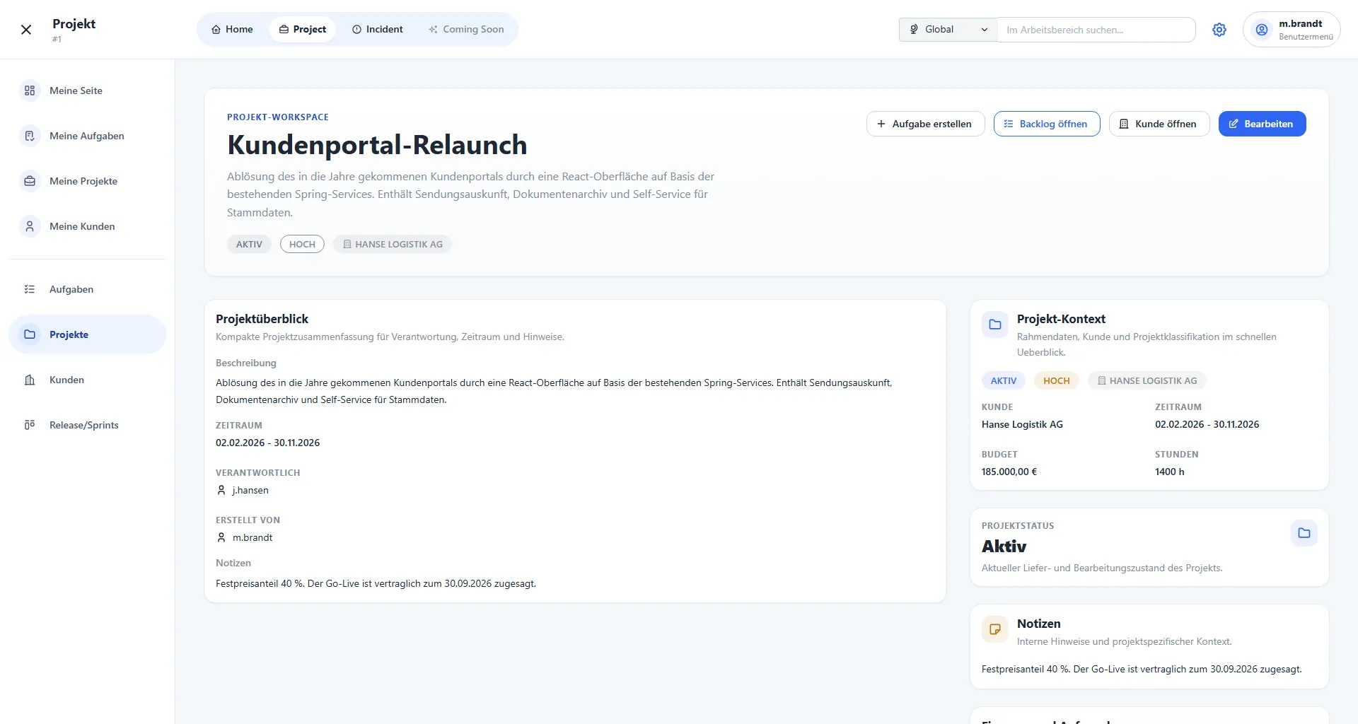Focus the Arbeitsbereich search field
1358x724 pixels.
tap(1096, 30)
